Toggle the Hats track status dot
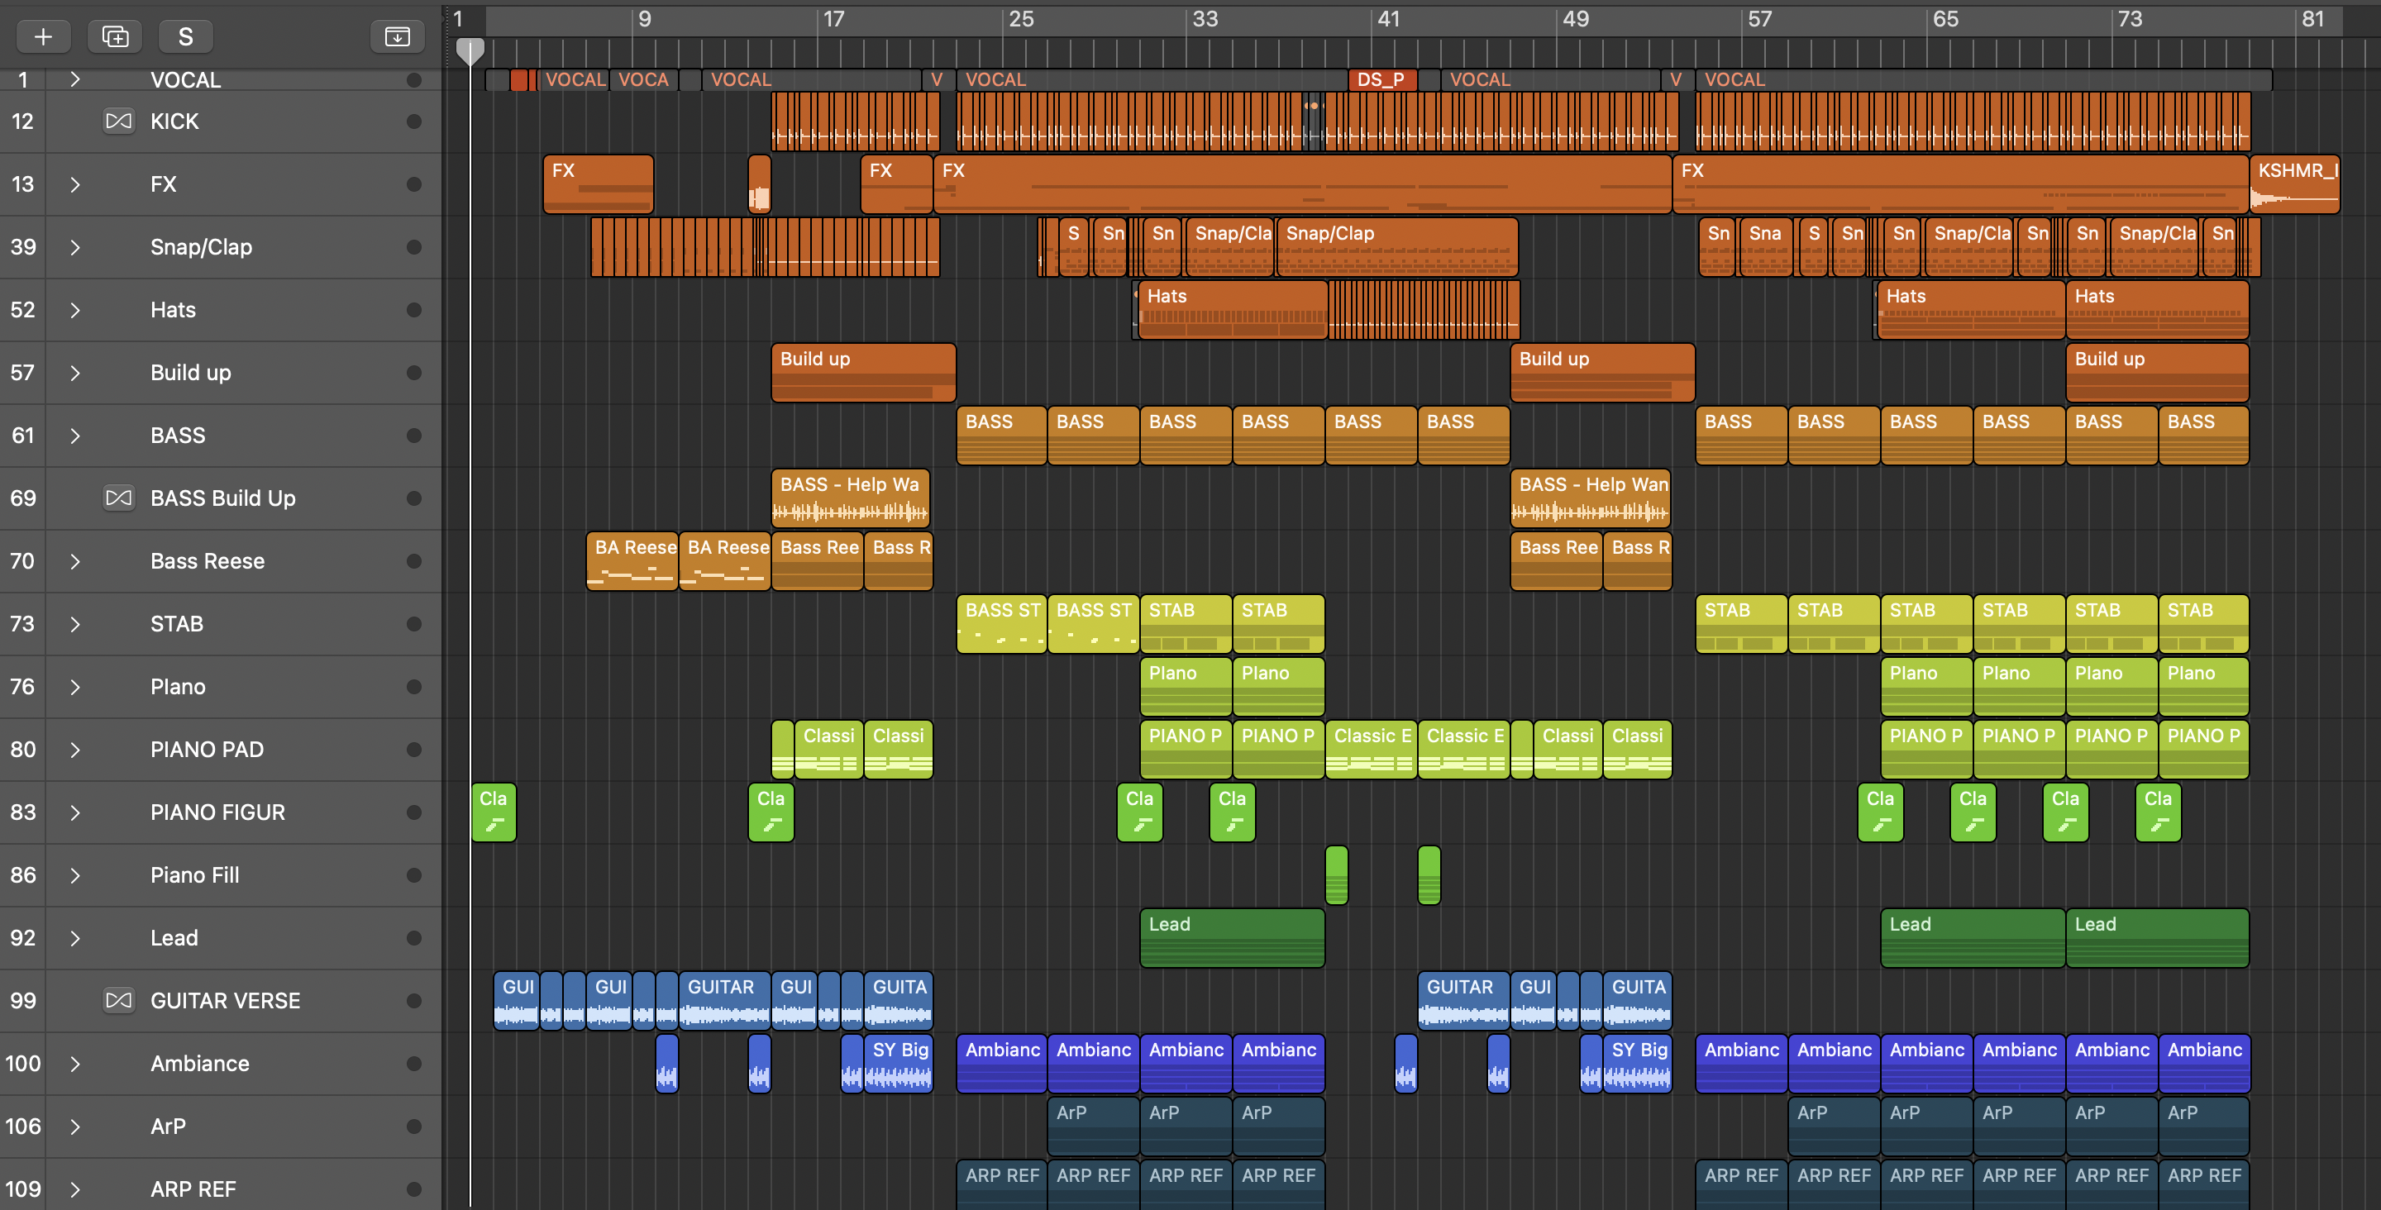Screen dimensions: 2381x1210 tap(414, 310)
